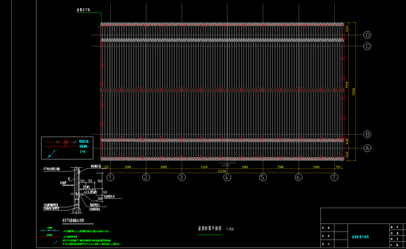The image size is (406, 249).
Task: Click the cyan down-conductor arrow in legend box
Action: tap(51, 154)
